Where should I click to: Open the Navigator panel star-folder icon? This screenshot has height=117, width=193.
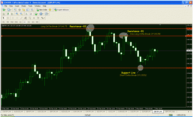coord(24,10)
